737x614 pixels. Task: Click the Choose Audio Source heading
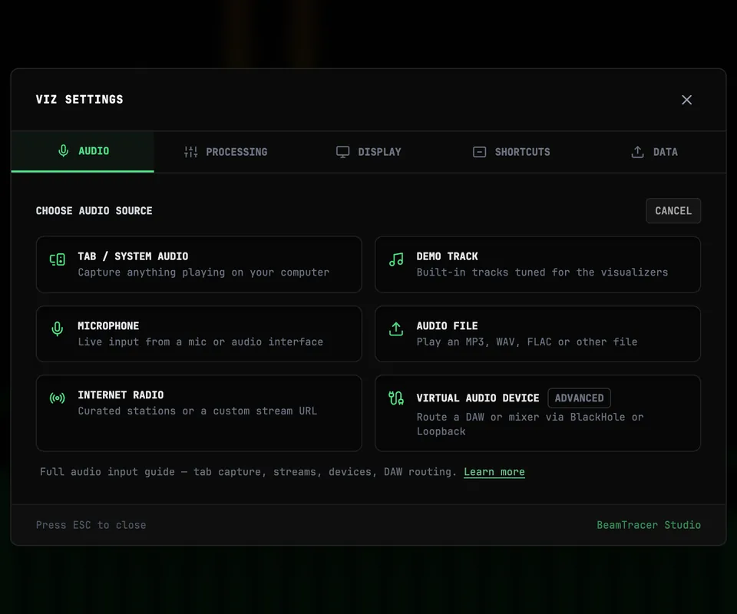click(x=94, y=211)
